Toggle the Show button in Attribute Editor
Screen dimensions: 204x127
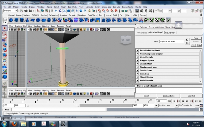193,45
